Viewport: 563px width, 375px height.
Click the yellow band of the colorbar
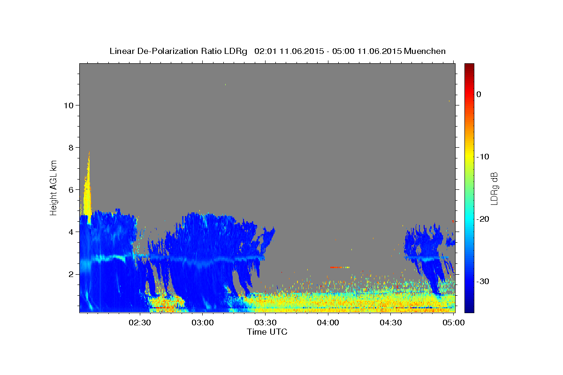tap(469, 155)
